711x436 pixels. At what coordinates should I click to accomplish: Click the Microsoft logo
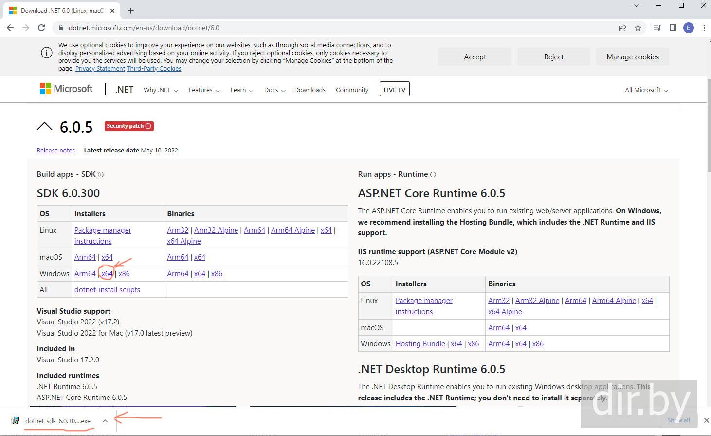pos(66,89)
